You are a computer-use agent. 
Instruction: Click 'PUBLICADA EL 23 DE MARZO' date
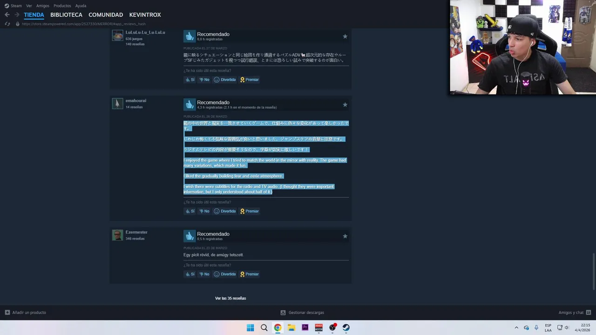[205, 248]
